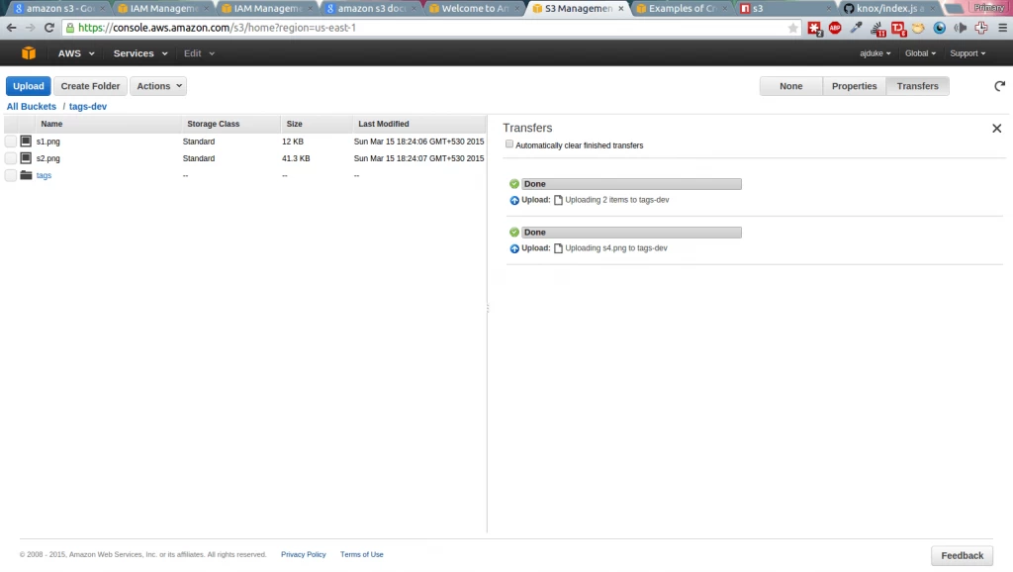Click the tags folder icon
Viewport: 1013px width, 572px height.
26,175
